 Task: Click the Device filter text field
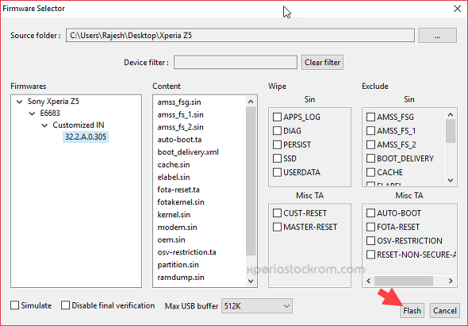pyautogui.click(x=236, y=63)
